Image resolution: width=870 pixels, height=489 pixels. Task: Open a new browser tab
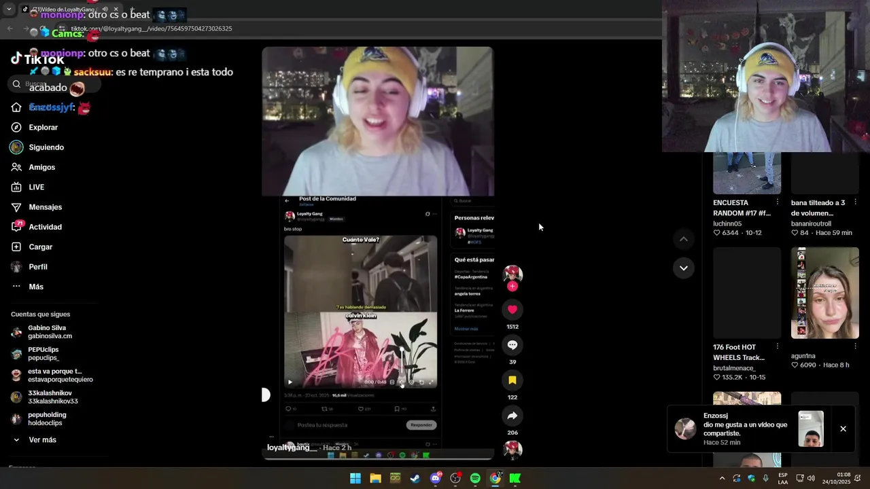coord(132,10)
